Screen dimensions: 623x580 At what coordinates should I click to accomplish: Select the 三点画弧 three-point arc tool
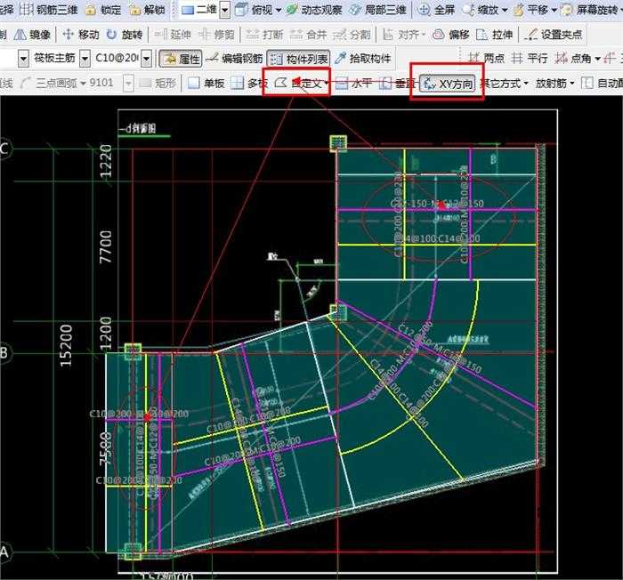tap(53, 83)
